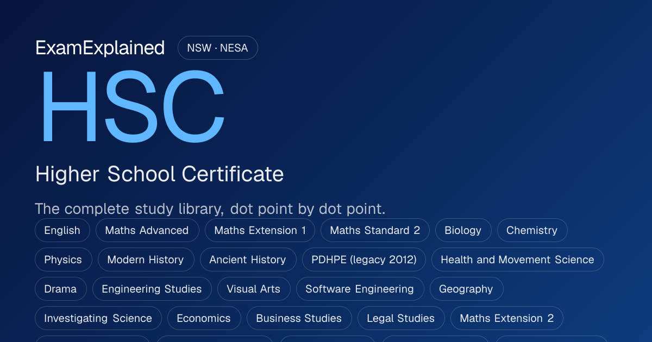Select the Maths Extension 2 pill

pos(506,318)
